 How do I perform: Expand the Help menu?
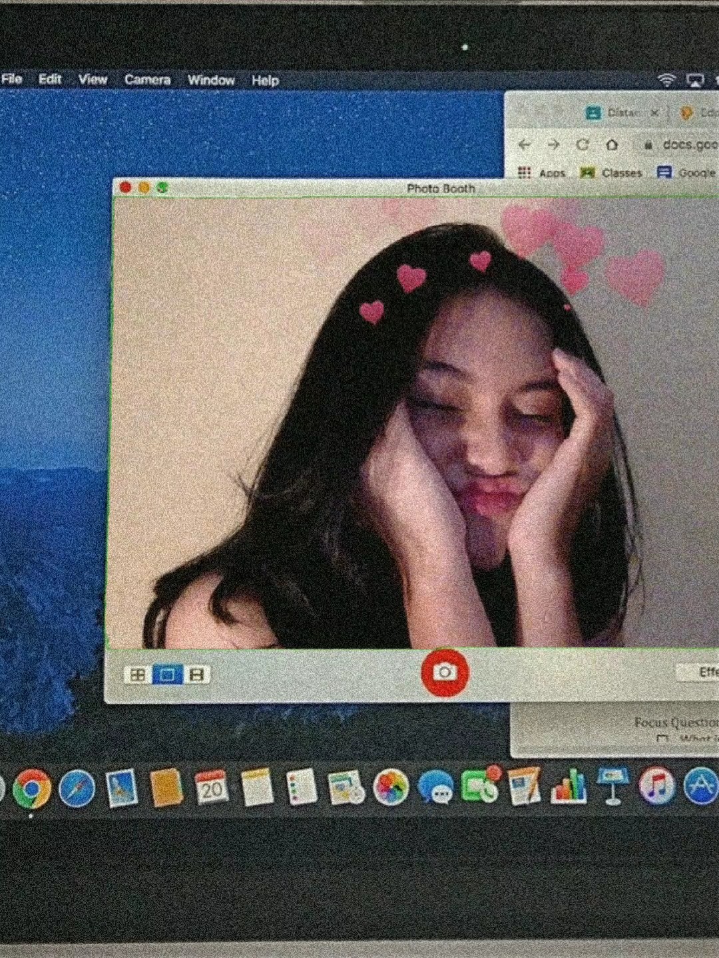pyautogui.click(x=265, y=81)
